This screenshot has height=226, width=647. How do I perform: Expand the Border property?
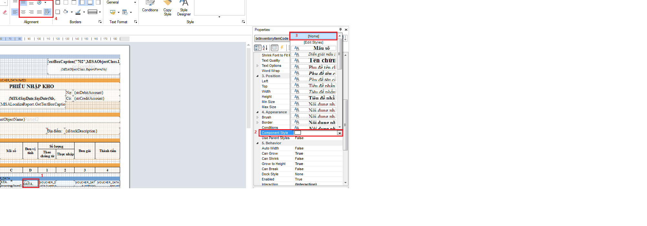tap(257, 122)
